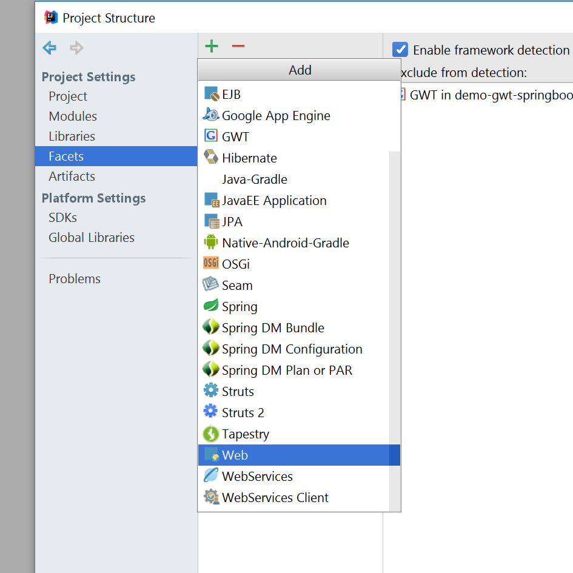Open Libraries settings page
Viewport: 573px width, 573px height.
point(116,136)
